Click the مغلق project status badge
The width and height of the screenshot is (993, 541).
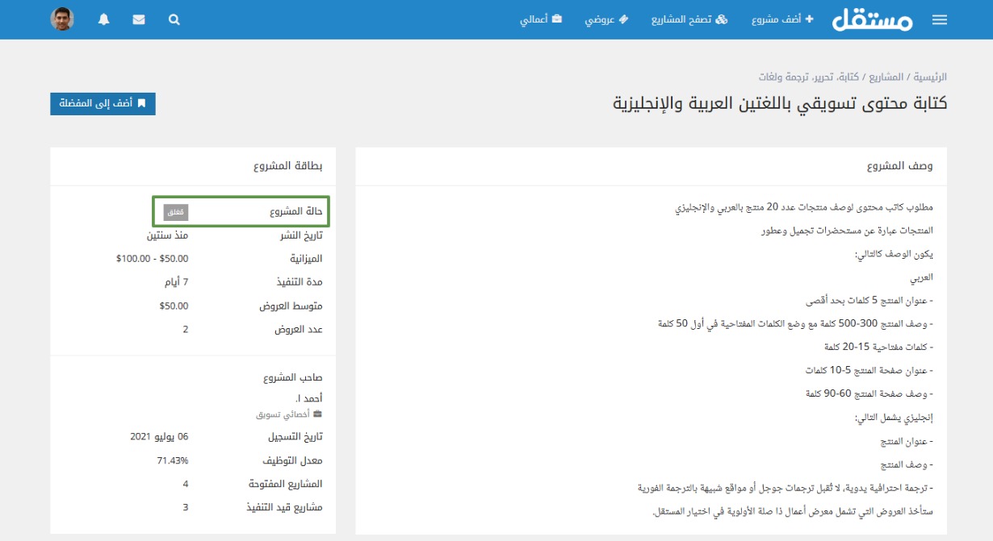point(176,212)
